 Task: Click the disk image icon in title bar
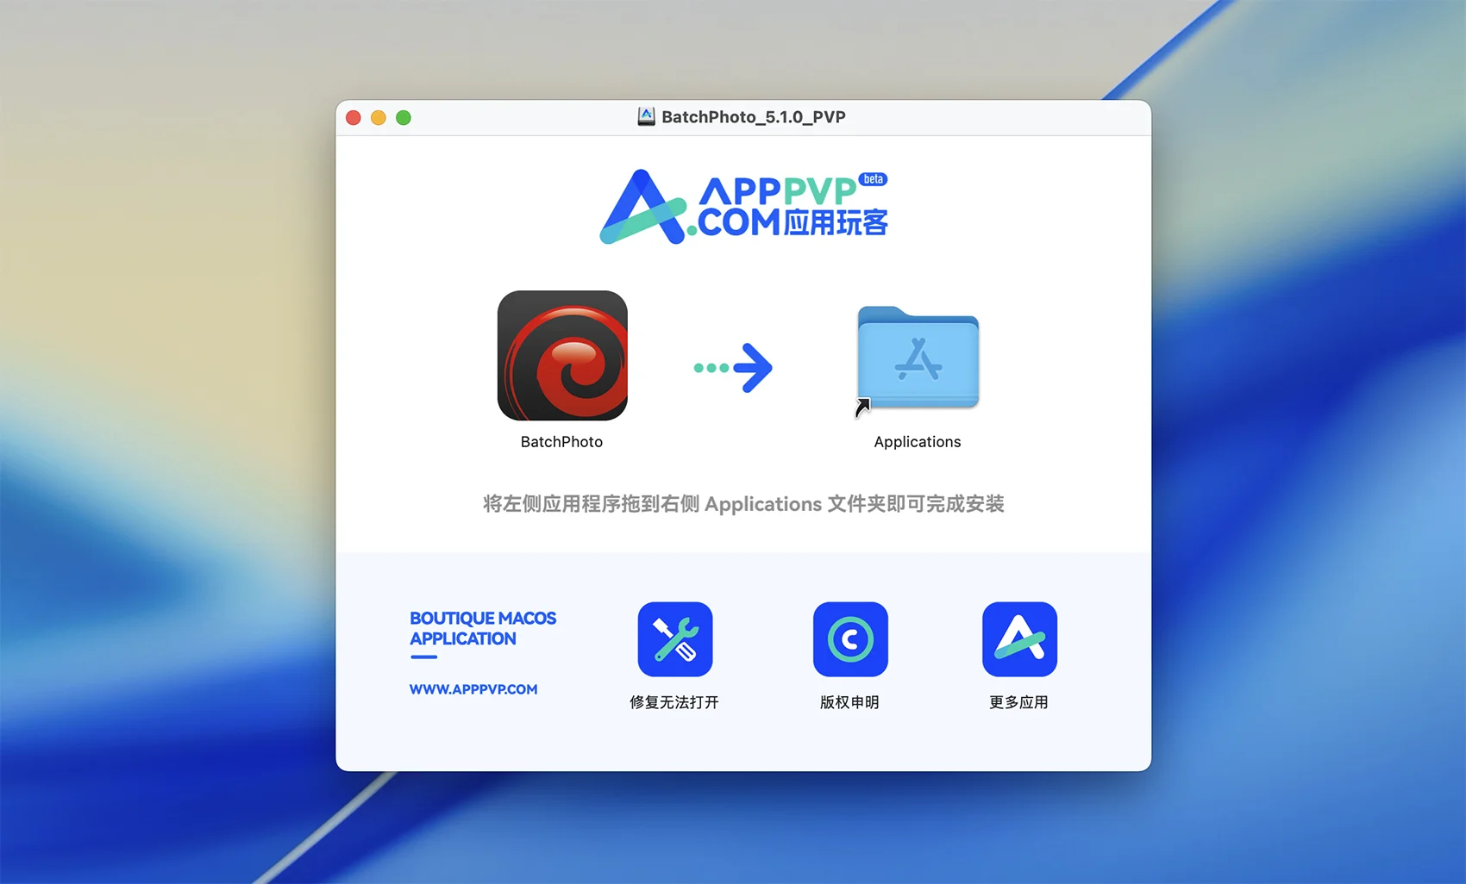coord(646,117)
